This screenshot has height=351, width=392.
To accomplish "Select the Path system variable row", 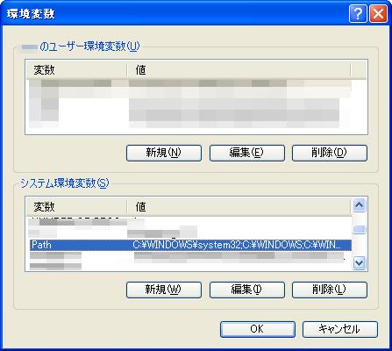I will [190, 245].
